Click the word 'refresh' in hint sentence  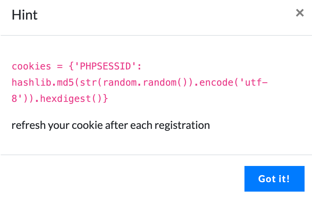pos(29,125)
